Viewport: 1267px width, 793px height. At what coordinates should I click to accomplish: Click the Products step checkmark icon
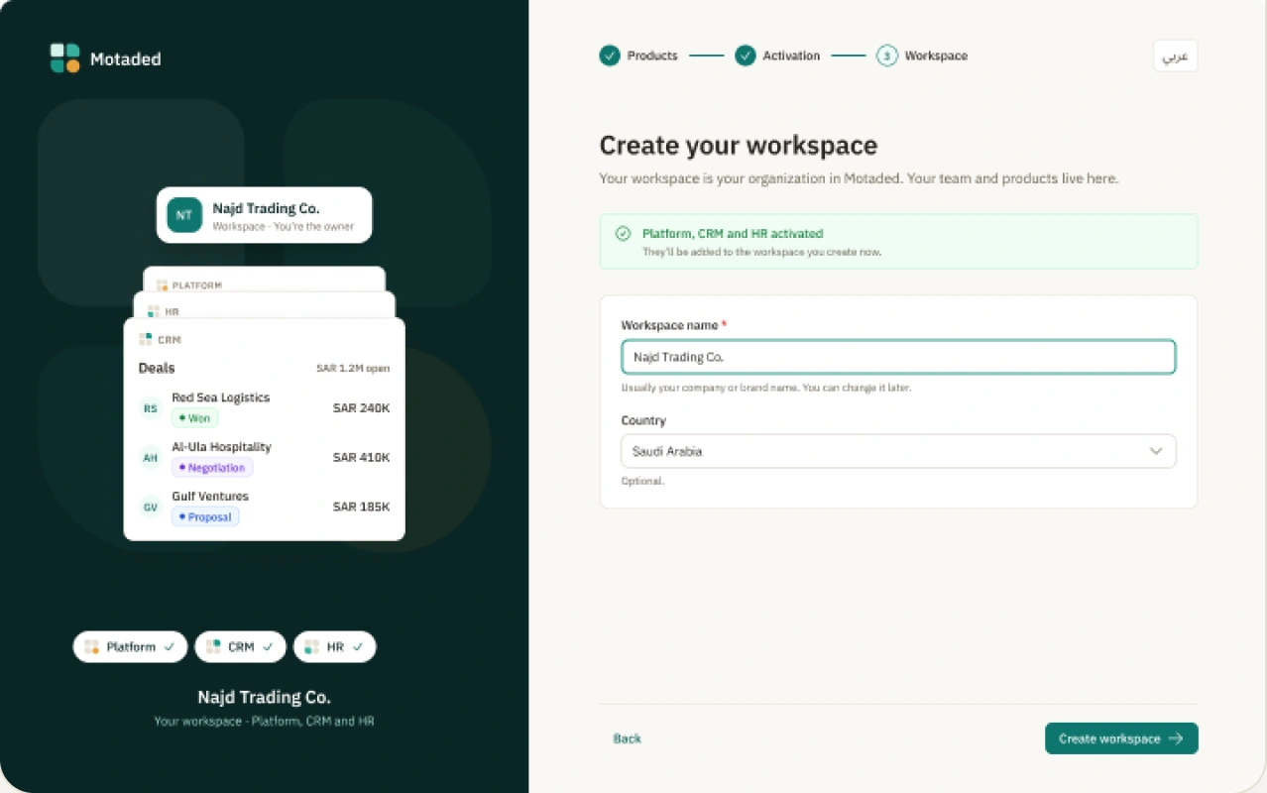click(610, 56)
